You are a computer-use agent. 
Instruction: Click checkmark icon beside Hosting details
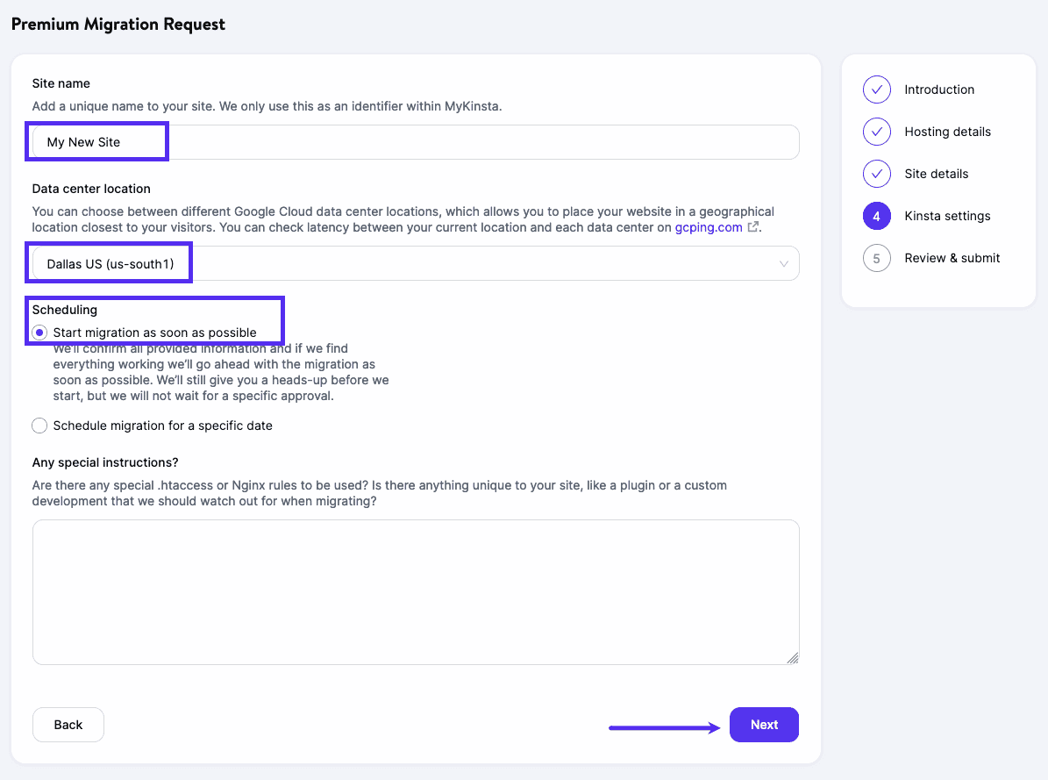click(876, 132)
